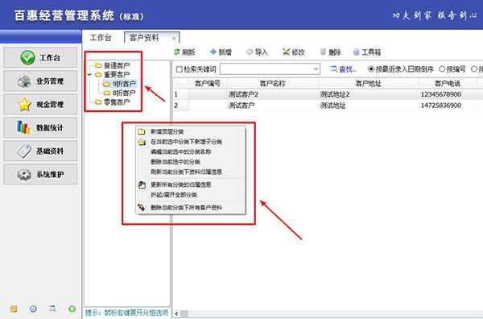Refresh the list using 刷新 toolbar icon

point(184,52)
